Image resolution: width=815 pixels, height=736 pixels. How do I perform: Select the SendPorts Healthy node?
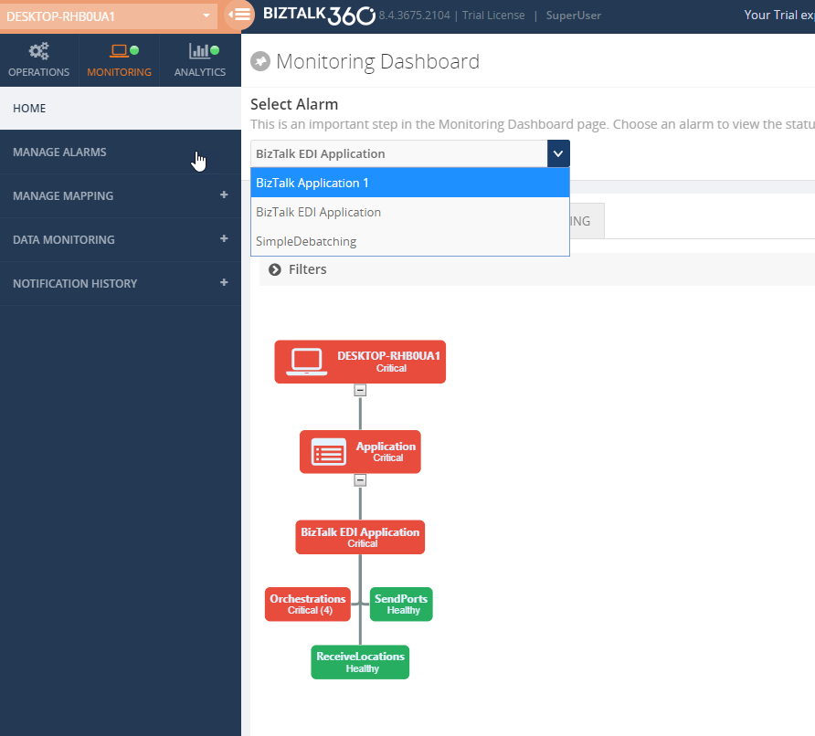coord(401,605)
